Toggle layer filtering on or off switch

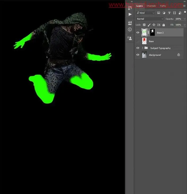click(x=185, y=12)
